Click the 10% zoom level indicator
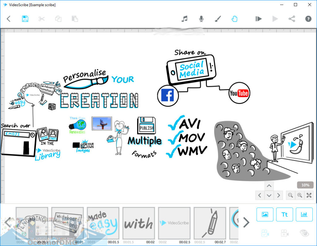 coord(305,185)
